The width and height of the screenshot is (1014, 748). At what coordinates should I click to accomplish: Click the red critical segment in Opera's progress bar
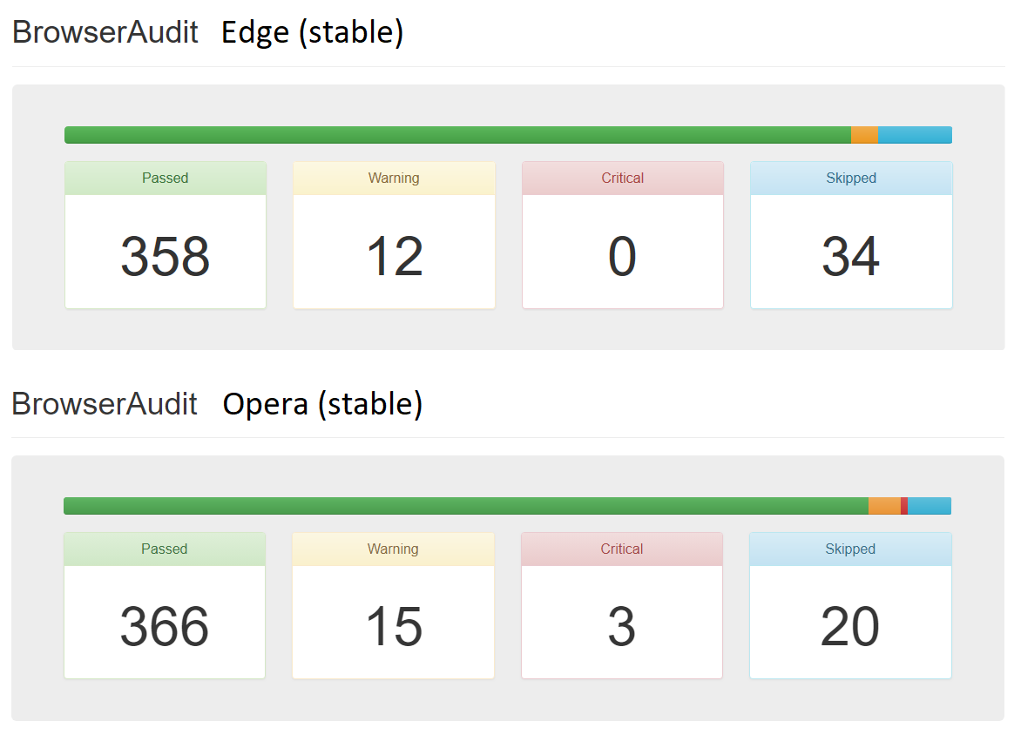point(904,506)
